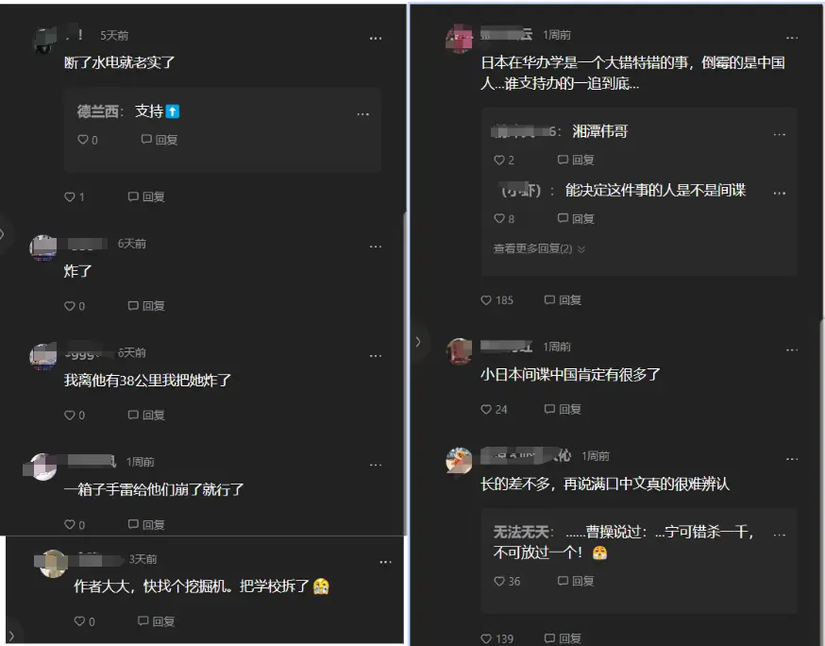Viewport: 825px width, 646px height.
Task: Like the 185-likes comment about 日本在华办学
Action: [x=497, y=300]
